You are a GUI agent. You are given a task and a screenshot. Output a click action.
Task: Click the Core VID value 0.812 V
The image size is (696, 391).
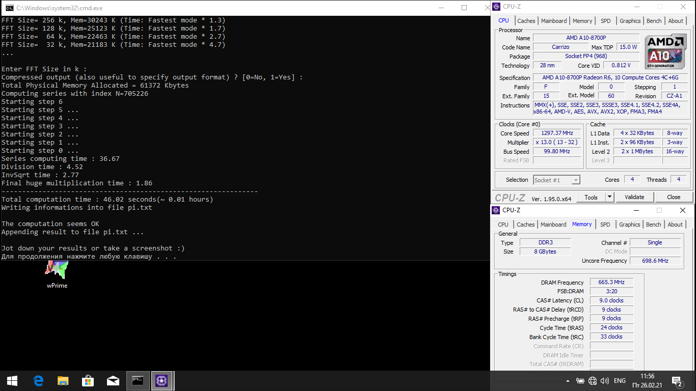(x=621, y=65)
